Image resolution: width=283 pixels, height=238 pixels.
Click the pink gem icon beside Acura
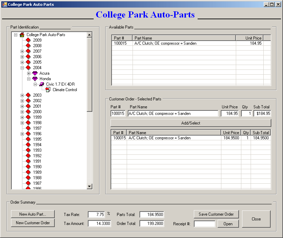[35, 73]
